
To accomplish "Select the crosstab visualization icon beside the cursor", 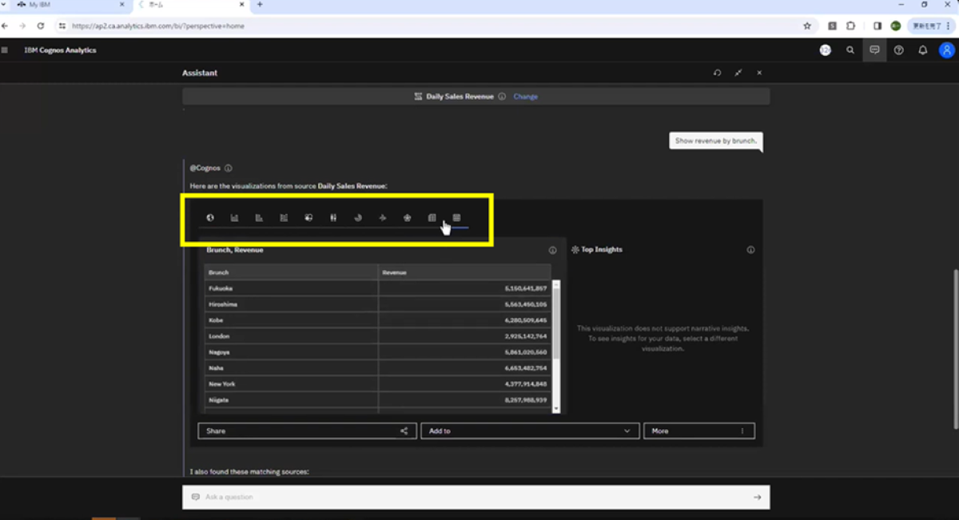I will tap(432, 217).
